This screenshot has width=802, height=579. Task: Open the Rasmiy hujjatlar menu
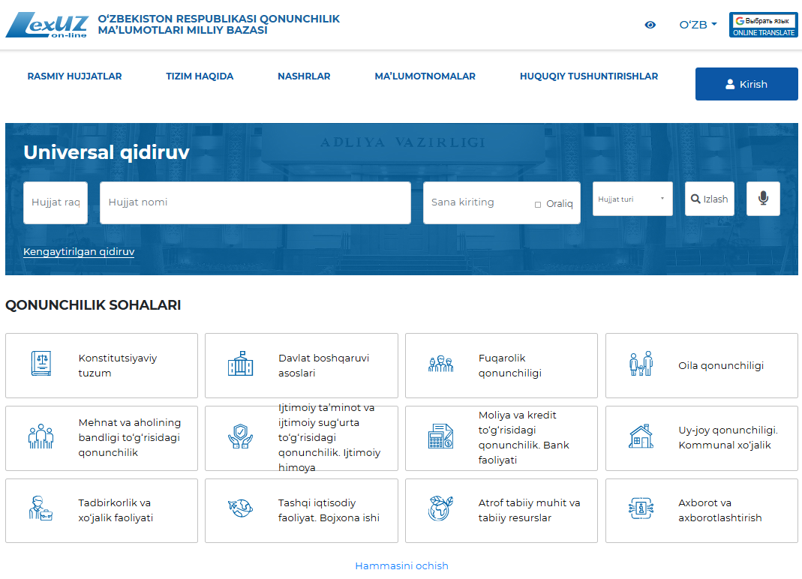(74, 76)
